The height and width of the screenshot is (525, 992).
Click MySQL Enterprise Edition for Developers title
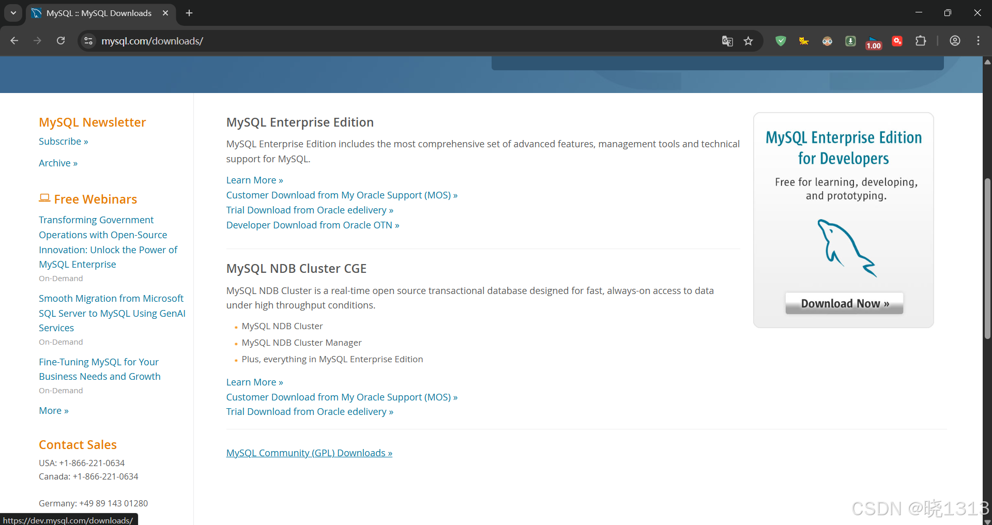(844, 148)
